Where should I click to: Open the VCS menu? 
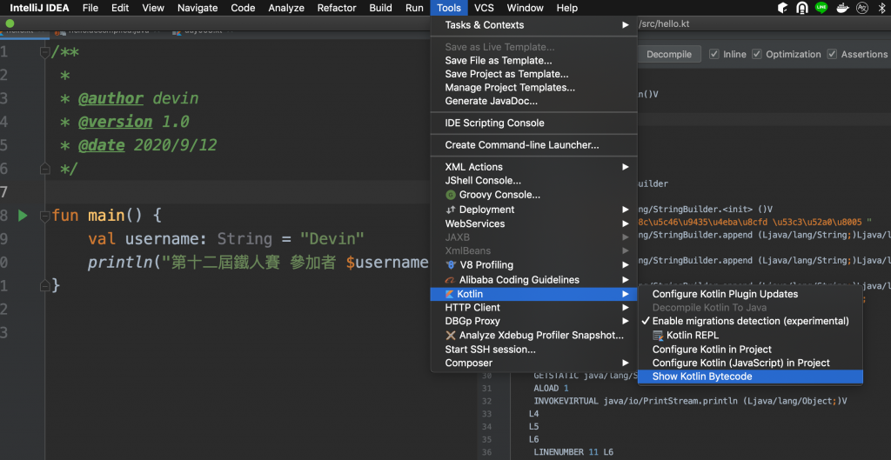pos(484,8)
